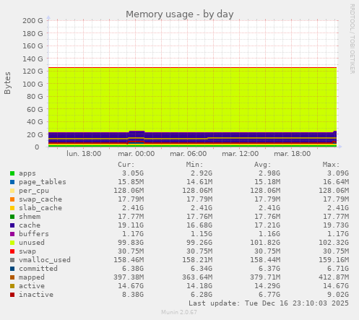
Task: Click the dark green shmem legend swatch
Action: pos(12,217)
